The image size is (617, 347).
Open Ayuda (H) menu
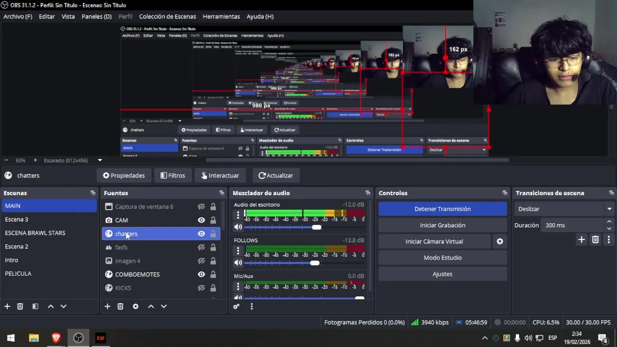point(260,16)
